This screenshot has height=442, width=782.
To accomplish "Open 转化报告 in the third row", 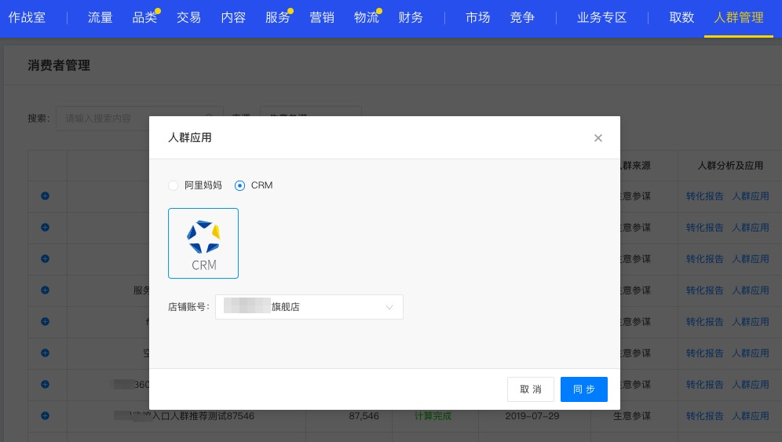I will [x=705, y=259].
